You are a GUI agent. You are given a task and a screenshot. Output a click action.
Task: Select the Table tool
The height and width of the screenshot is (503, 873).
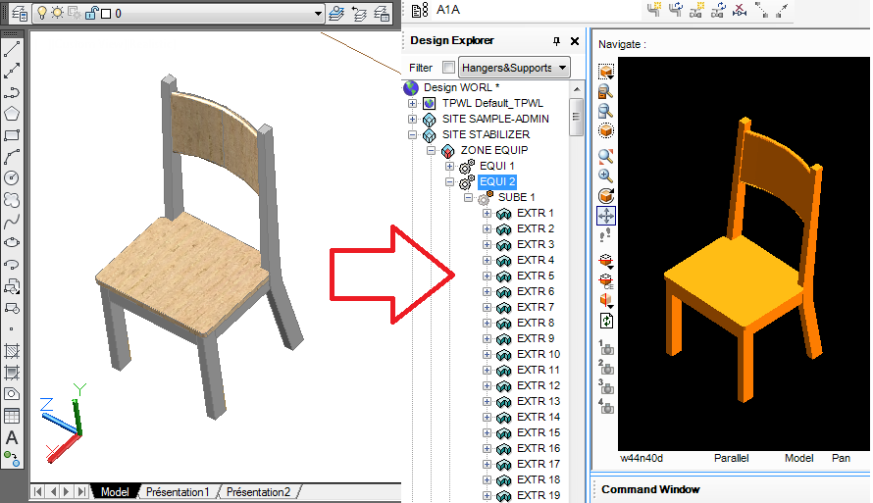click(x=12, y=416)
